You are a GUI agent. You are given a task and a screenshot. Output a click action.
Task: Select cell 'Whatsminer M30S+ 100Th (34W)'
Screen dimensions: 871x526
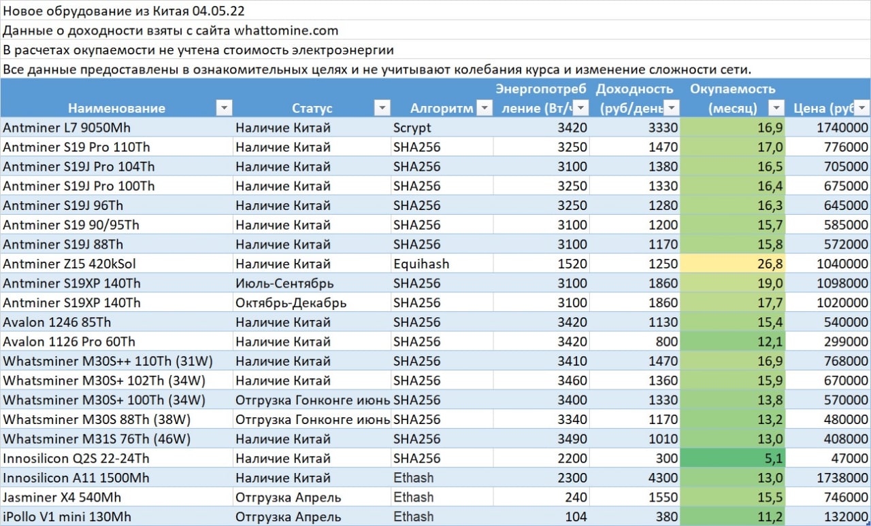click(x=116, y=400)
